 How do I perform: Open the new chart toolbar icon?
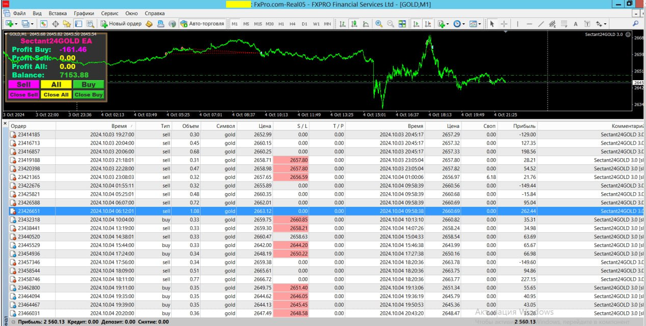click(9, 24)
